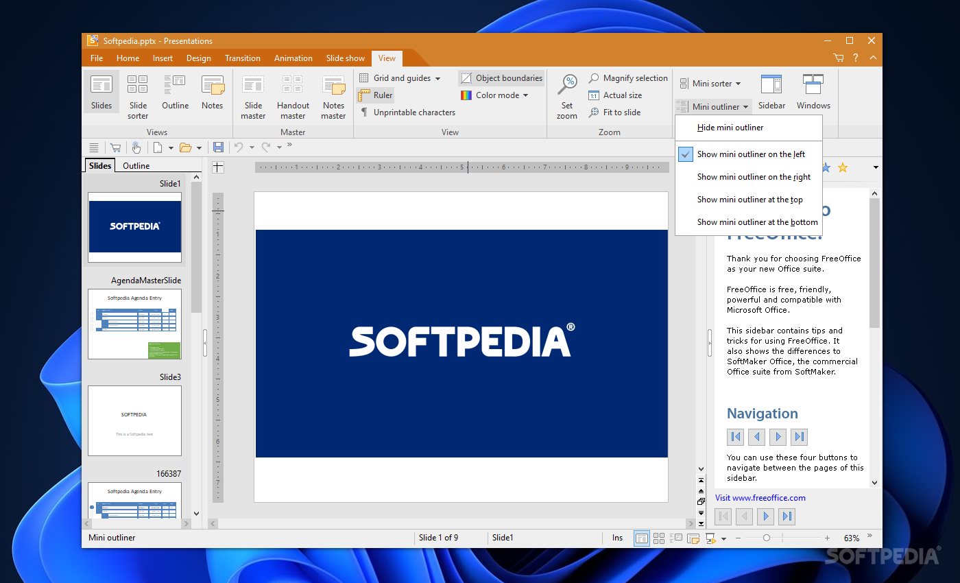Toggle the Ins insert mode indicator
960x583 pixels.
[x=618, y=538]
